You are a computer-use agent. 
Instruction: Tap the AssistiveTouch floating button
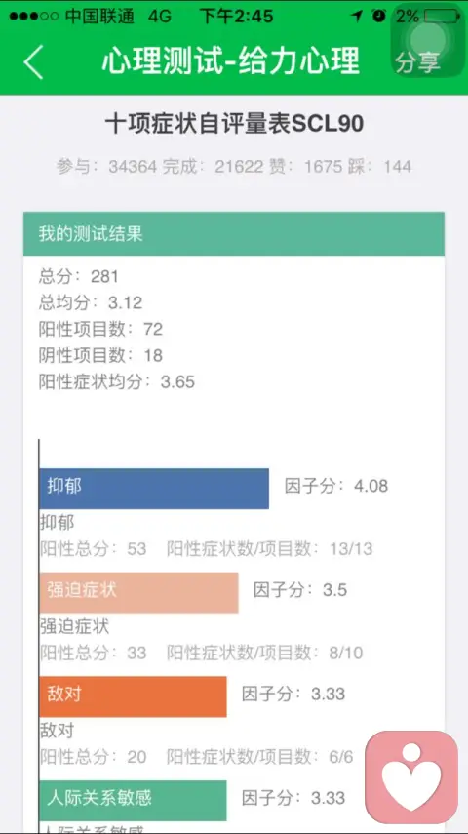coord(426,40)
